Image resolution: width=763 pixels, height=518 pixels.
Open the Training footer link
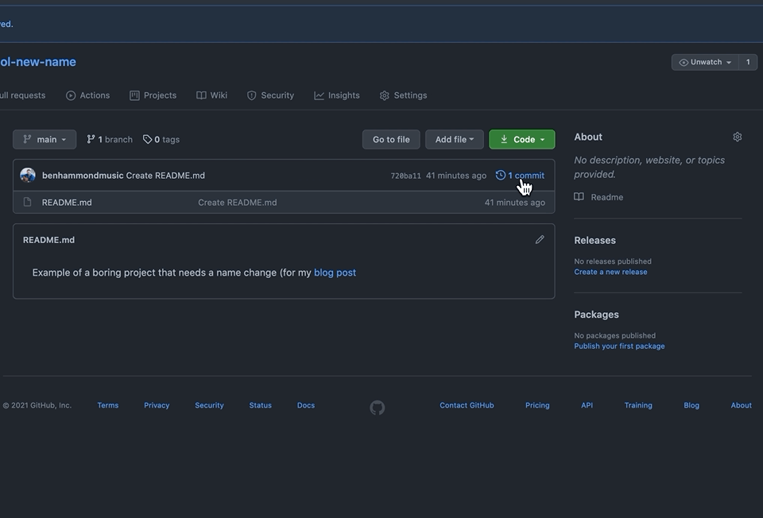point(638,405)
